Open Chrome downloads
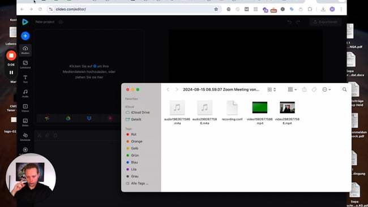Screen dimensions: 368x207 (323, 9)
